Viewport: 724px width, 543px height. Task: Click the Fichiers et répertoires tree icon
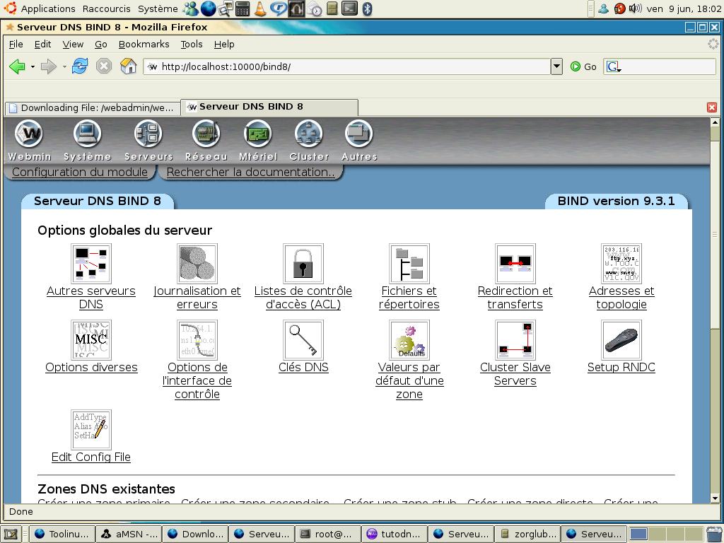(409, 264)
